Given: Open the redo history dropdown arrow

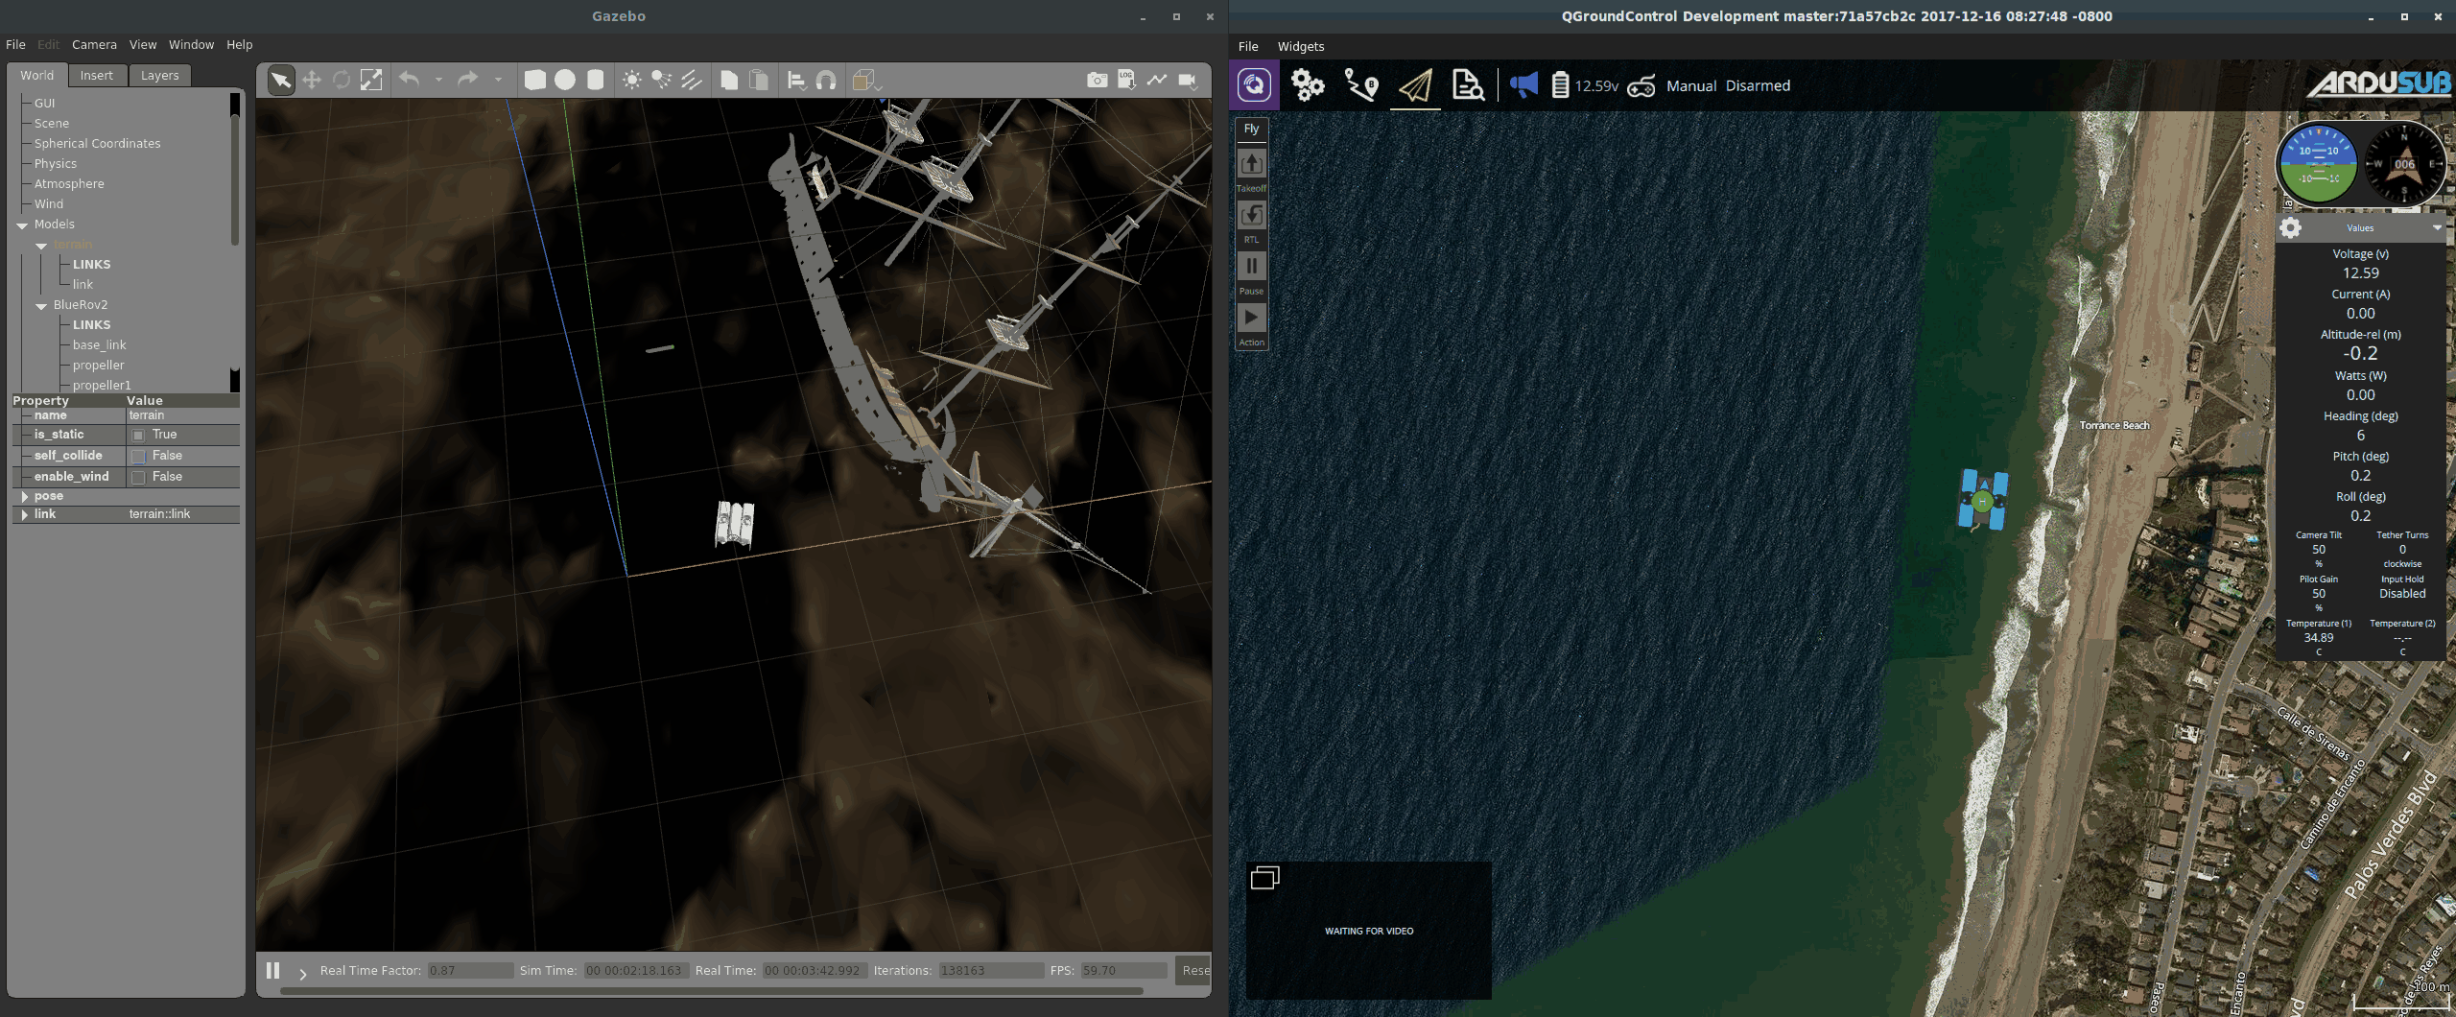Looking at the screenshot, I should [498, 80].
